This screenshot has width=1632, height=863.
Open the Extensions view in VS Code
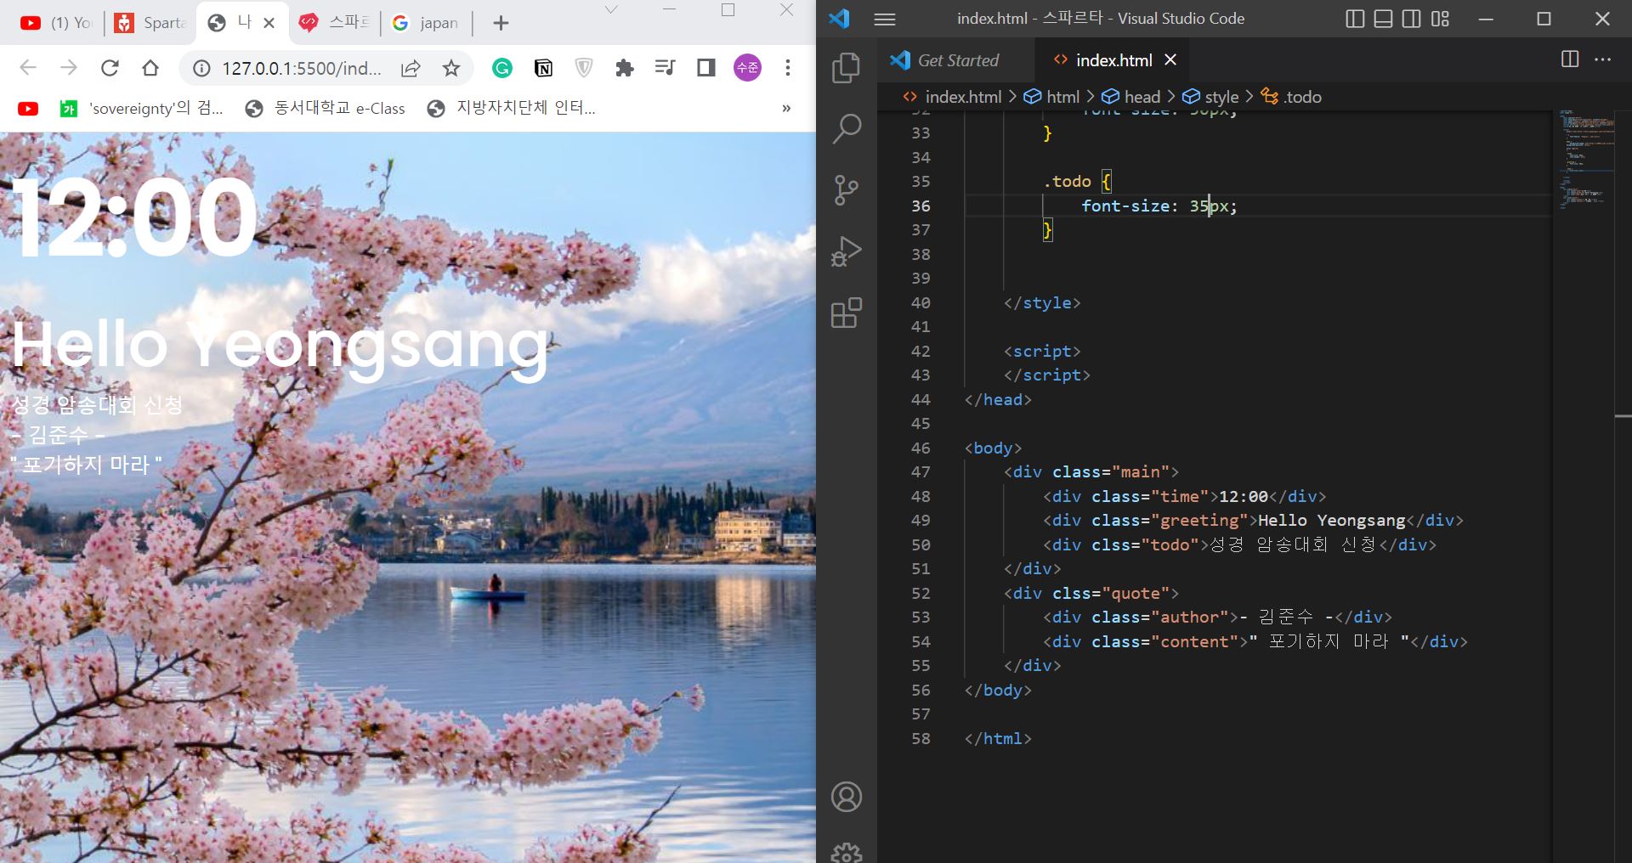click(846, 313)
